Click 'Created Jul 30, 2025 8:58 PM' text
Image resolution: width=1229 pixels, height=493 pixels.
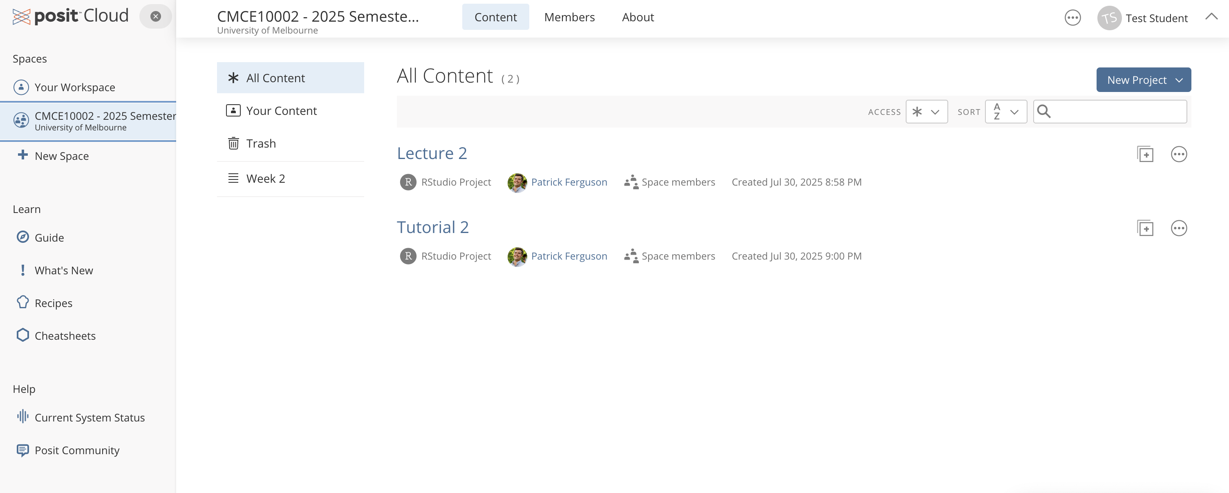pyautogui.click(x=796, y=182)
